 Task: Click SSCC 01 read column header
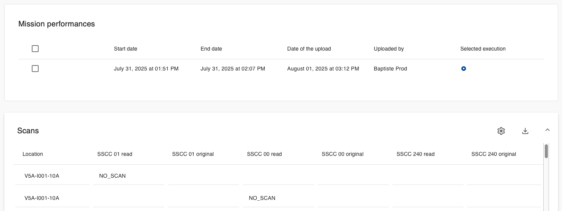point(115,154)
